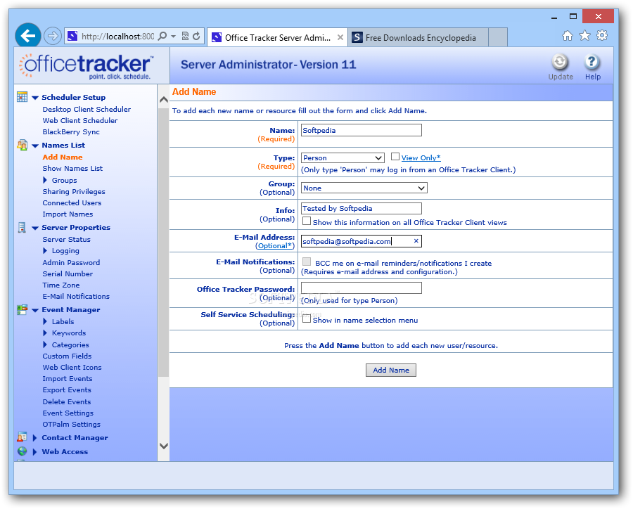Collapse the Names List section
This screenshot has height=509, width=633.
[x=35, y=146]
